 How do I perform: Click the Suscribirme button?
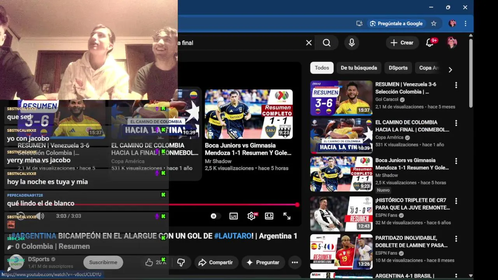point(103,262)
